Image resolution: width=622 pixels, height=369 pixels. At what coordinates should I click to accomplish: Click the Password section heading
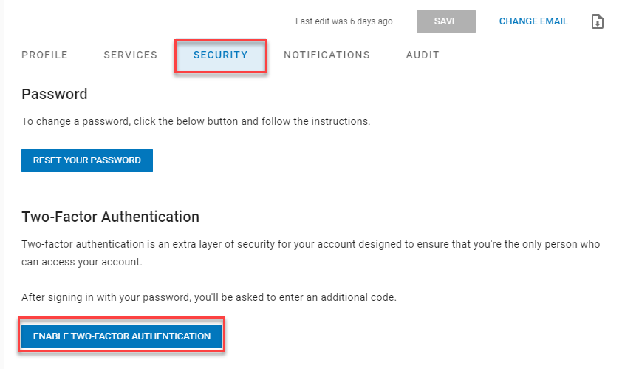(55, 94)
